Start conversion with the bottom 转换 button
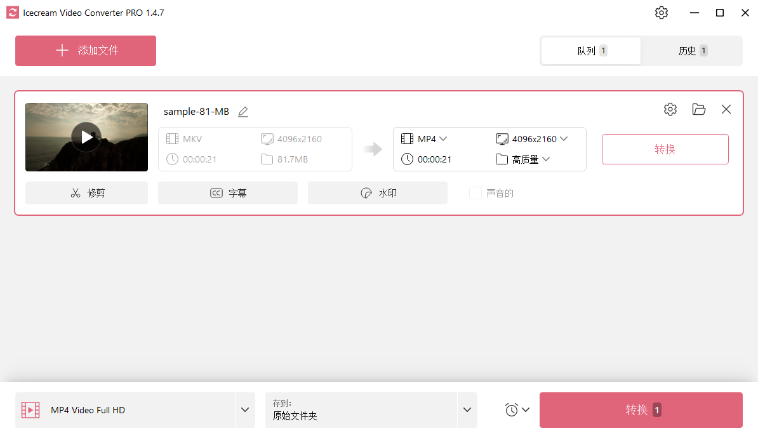Image resolution: width=758 pixels, height=438 pixels. [x=641, y=409]
